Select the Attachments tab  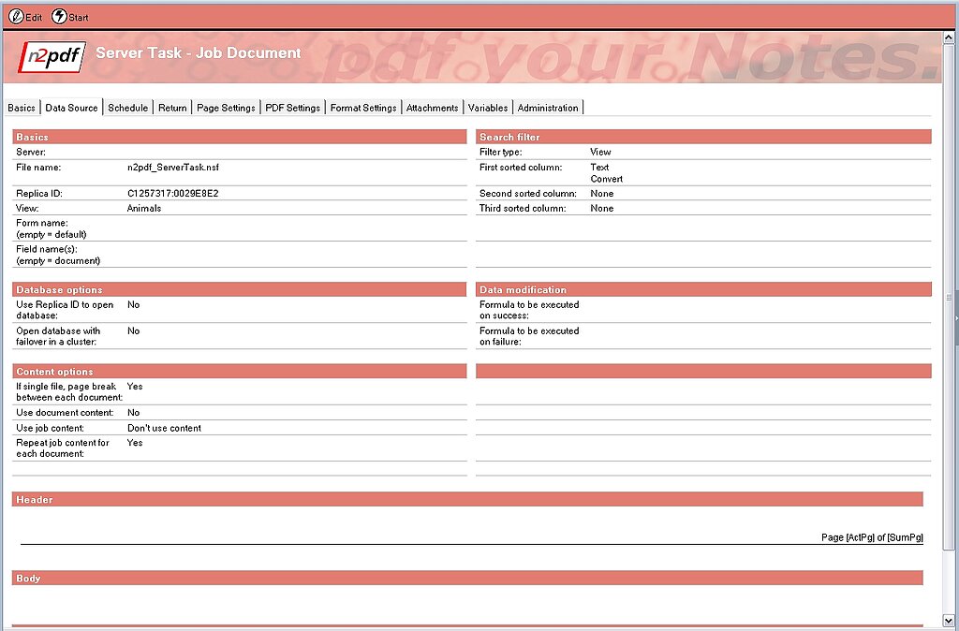pyautogui.click(x=433, y=108)
